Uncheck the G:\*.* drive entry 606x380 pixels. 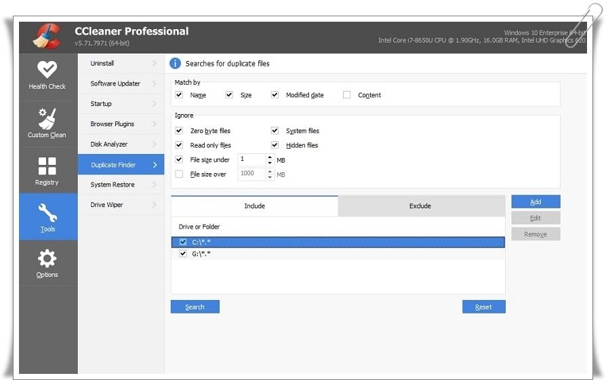point(183,254)
